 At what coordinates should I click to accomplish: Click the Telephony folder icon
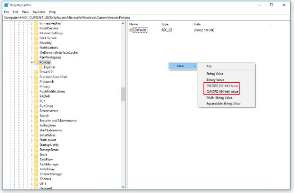click(36, 169)
